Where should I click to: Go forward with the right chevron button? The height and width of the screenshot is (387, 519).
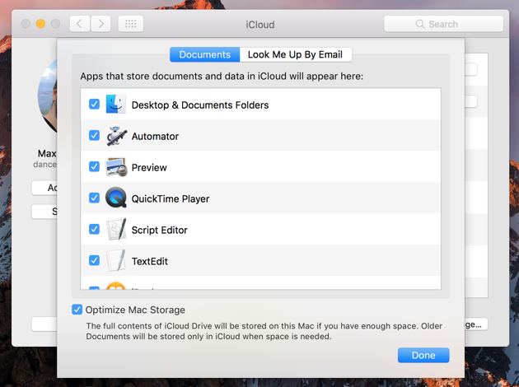(101, 24)
